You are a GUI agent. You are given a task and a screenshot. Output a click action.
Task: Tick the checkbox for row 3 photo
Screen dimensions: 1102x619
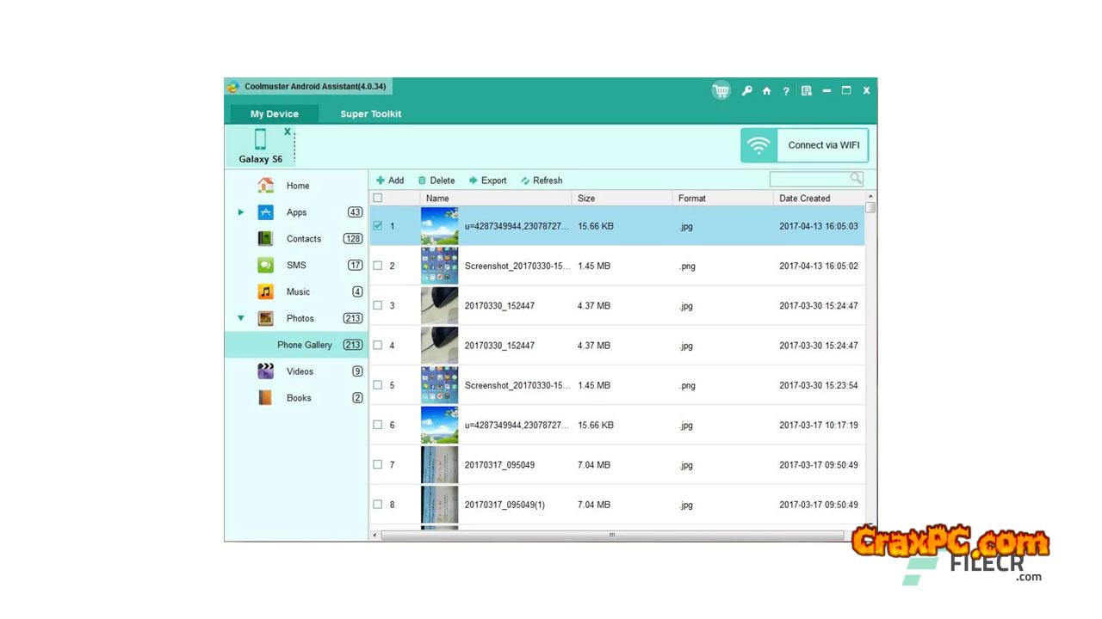(x=378, y=305)
